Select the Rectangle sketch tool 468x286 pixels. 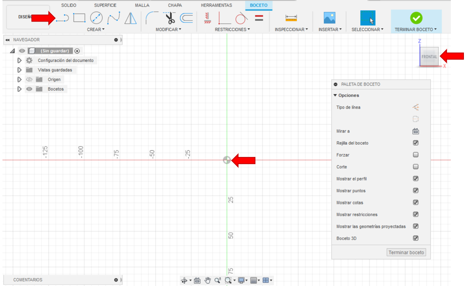(x=79, y=18)
